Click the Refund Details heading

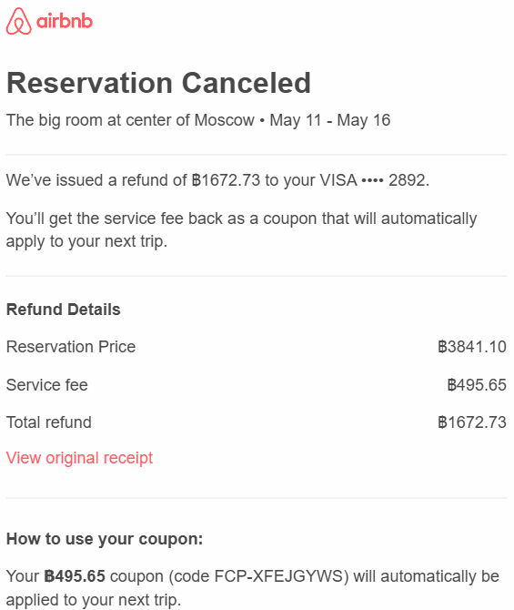tap(64, 310)
